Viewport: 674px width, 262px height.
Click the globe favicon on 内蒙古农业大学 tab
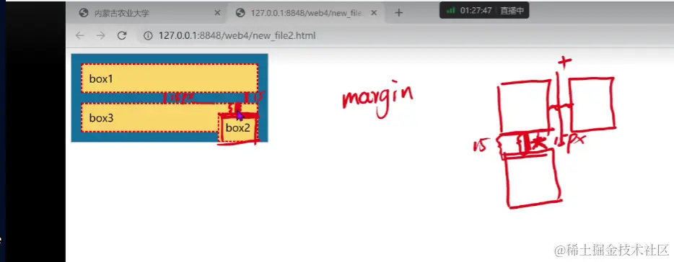coord(84,13)
